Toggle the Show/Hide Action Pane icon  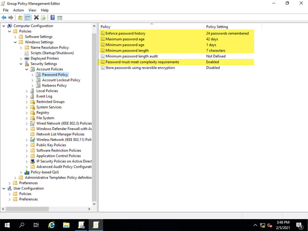[60, 18]
